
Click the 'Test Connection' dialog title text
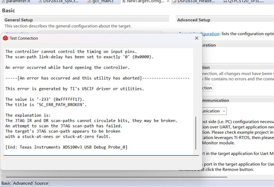[24, 38]
